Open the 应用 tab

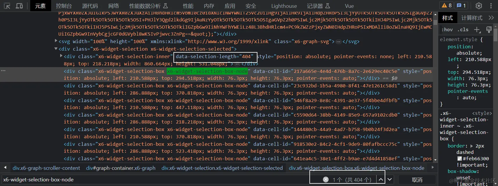tap(230, 6)
